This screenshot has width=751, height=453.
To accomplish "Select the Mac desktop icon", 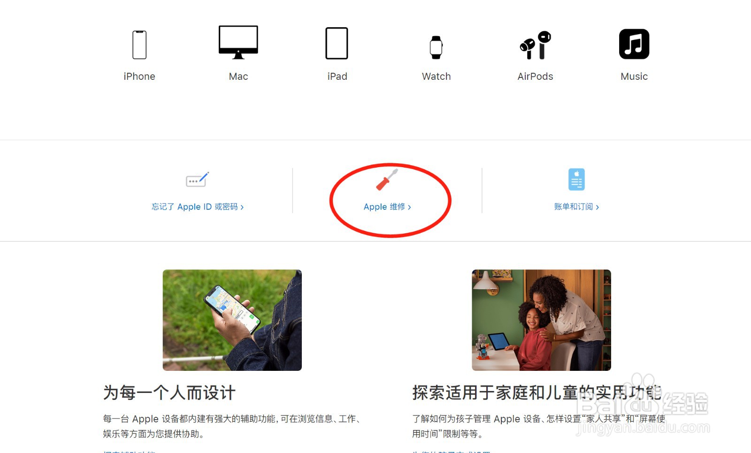I will click(238, 42).
